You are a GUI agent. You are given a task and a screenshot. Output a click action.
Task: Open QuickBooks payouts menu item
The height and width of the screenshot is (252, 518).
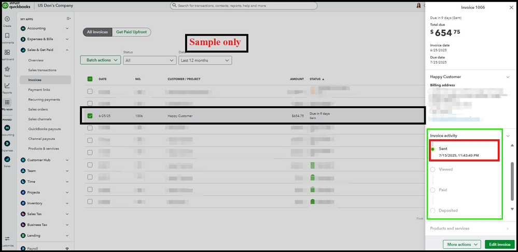click(45, 129)
